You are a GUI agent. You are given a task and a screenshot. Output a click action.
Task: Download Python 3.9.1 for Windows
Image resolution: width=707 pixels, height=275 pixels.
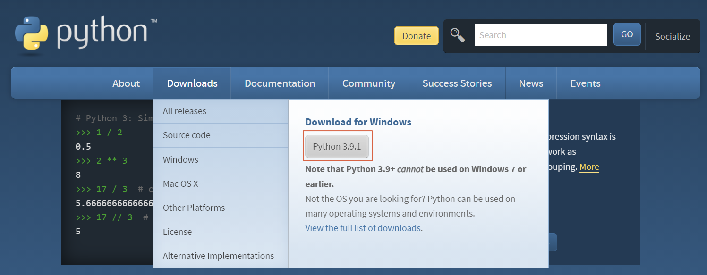tap(337, 146)
